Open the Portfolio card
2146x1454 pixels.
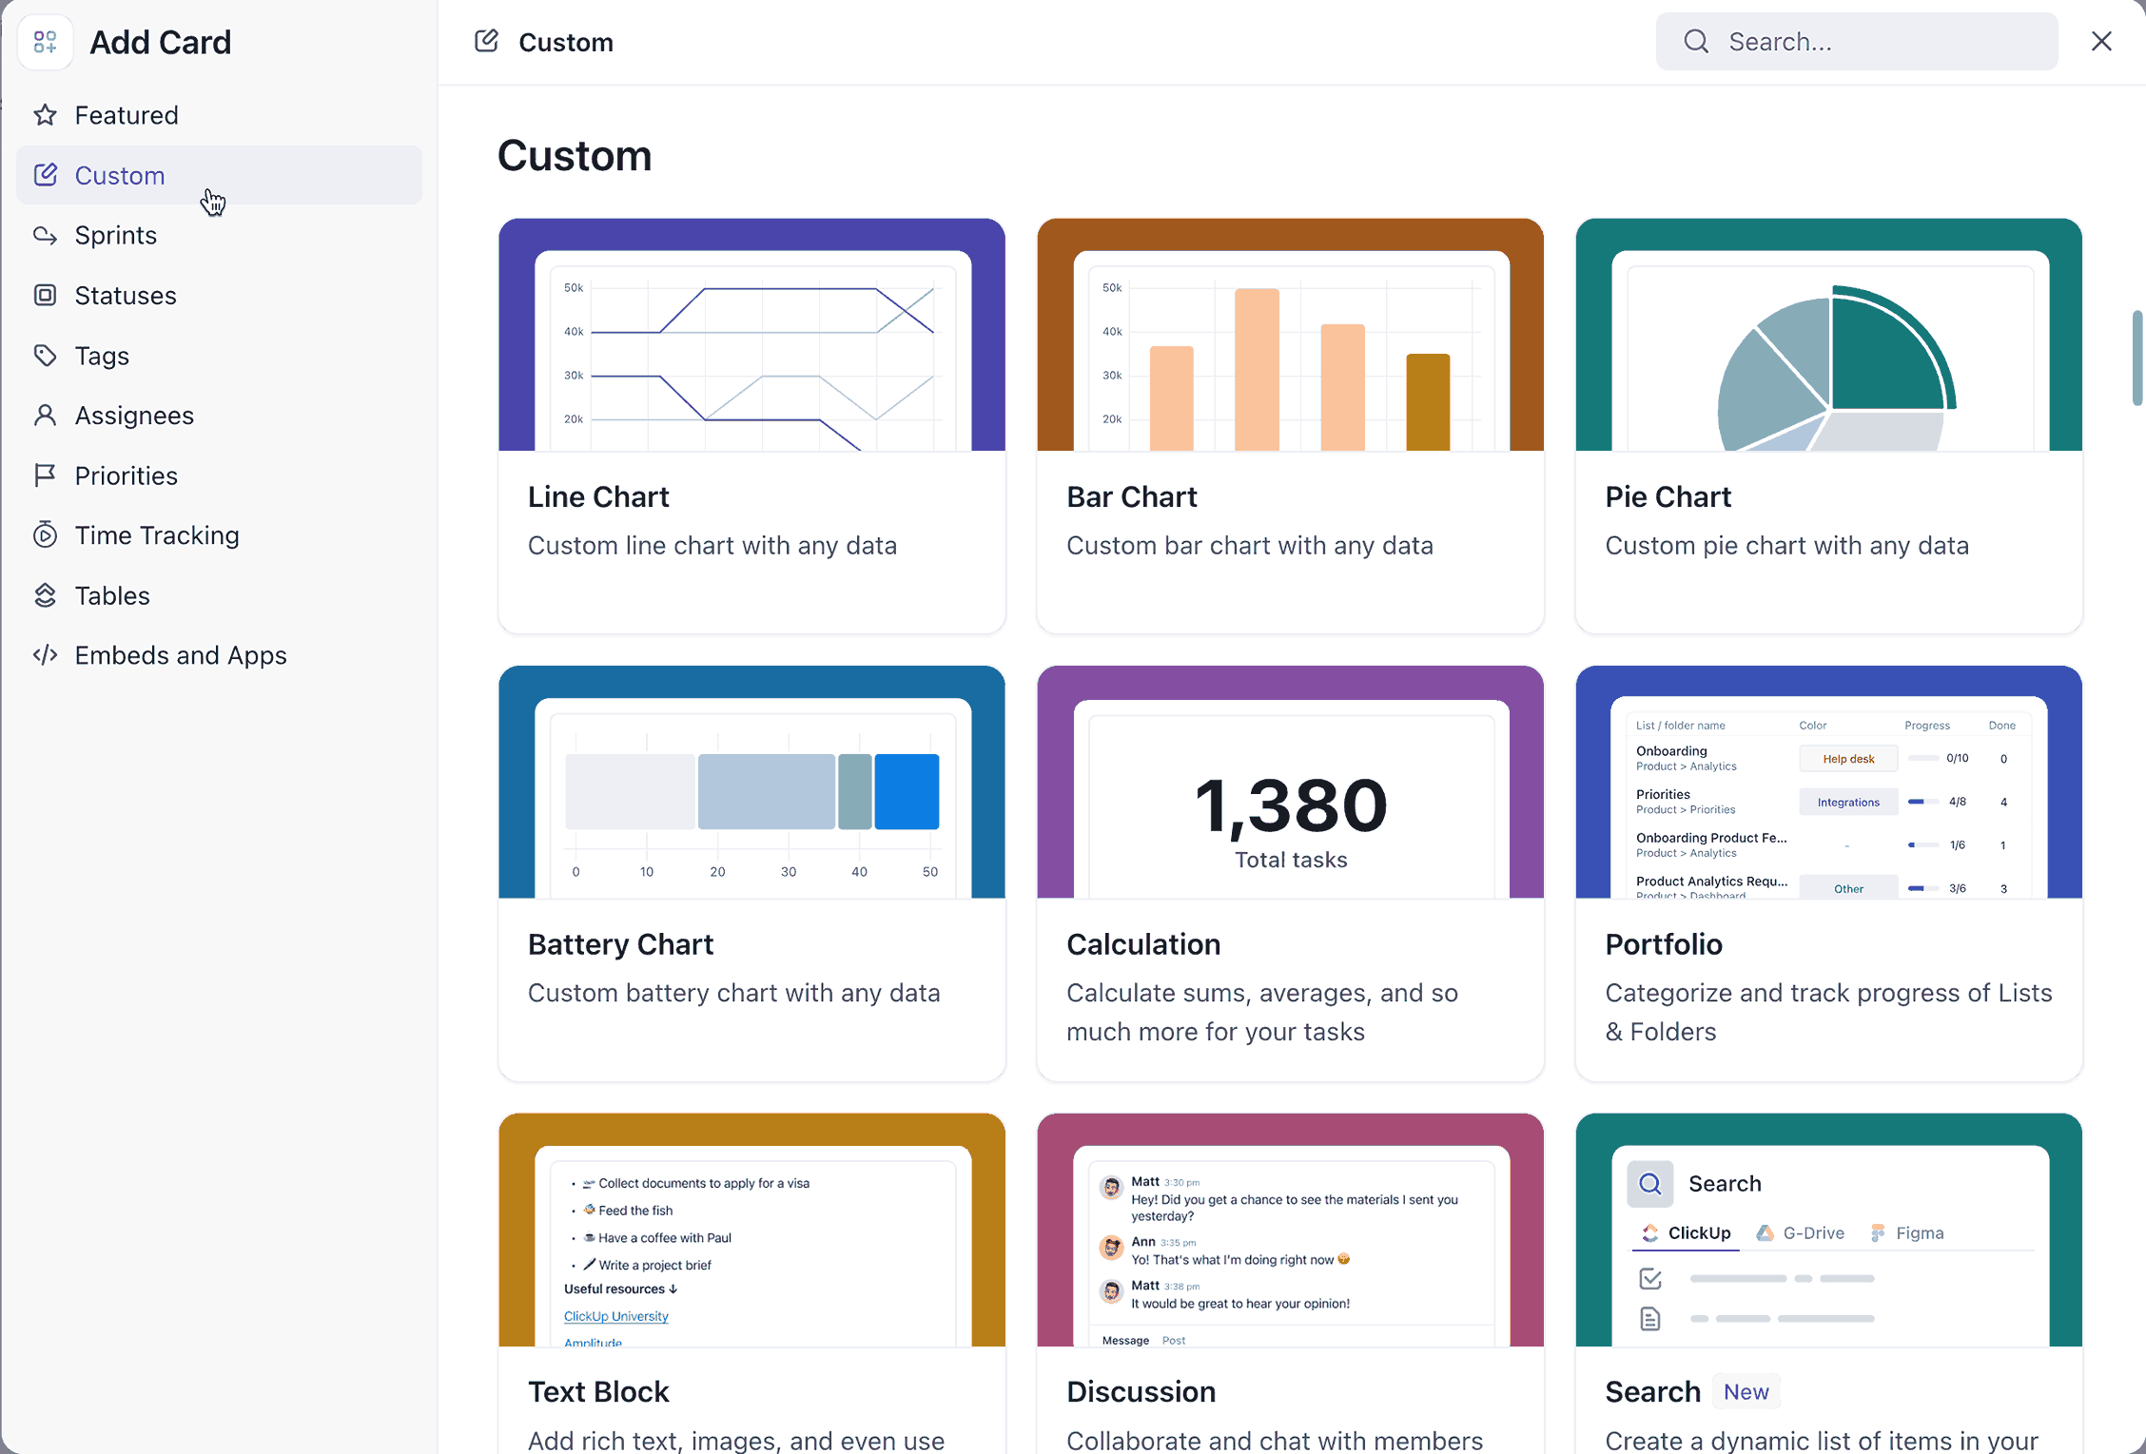pyautogui.click(x=1827, y=873)
